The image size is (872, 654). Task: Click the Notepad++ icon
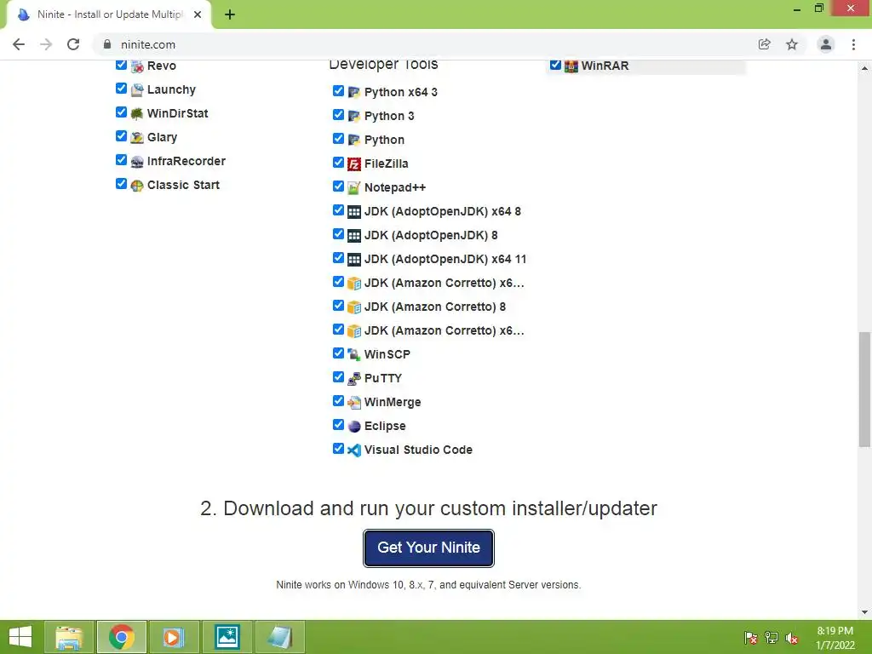[x=353, y=188]
